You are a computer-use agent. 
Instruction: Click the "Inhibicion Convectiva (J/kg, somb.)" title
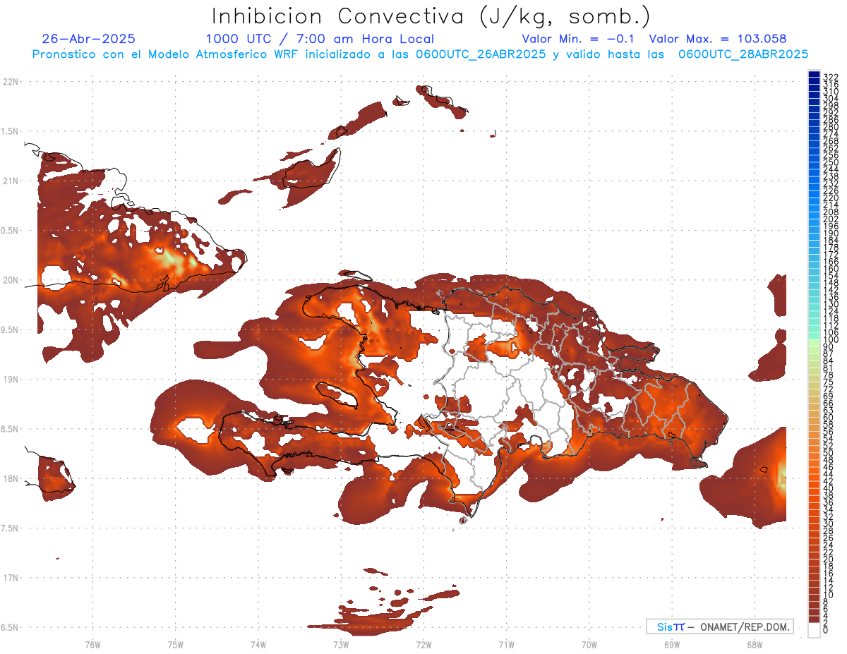pyautogui.click(x=431, y=16)
